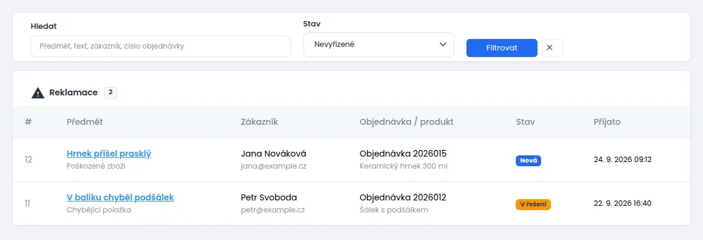Image resolution: width=703 pixels, height=240 pixels.
Task: Click email petr@example.cz
Action: pos(273,209)
